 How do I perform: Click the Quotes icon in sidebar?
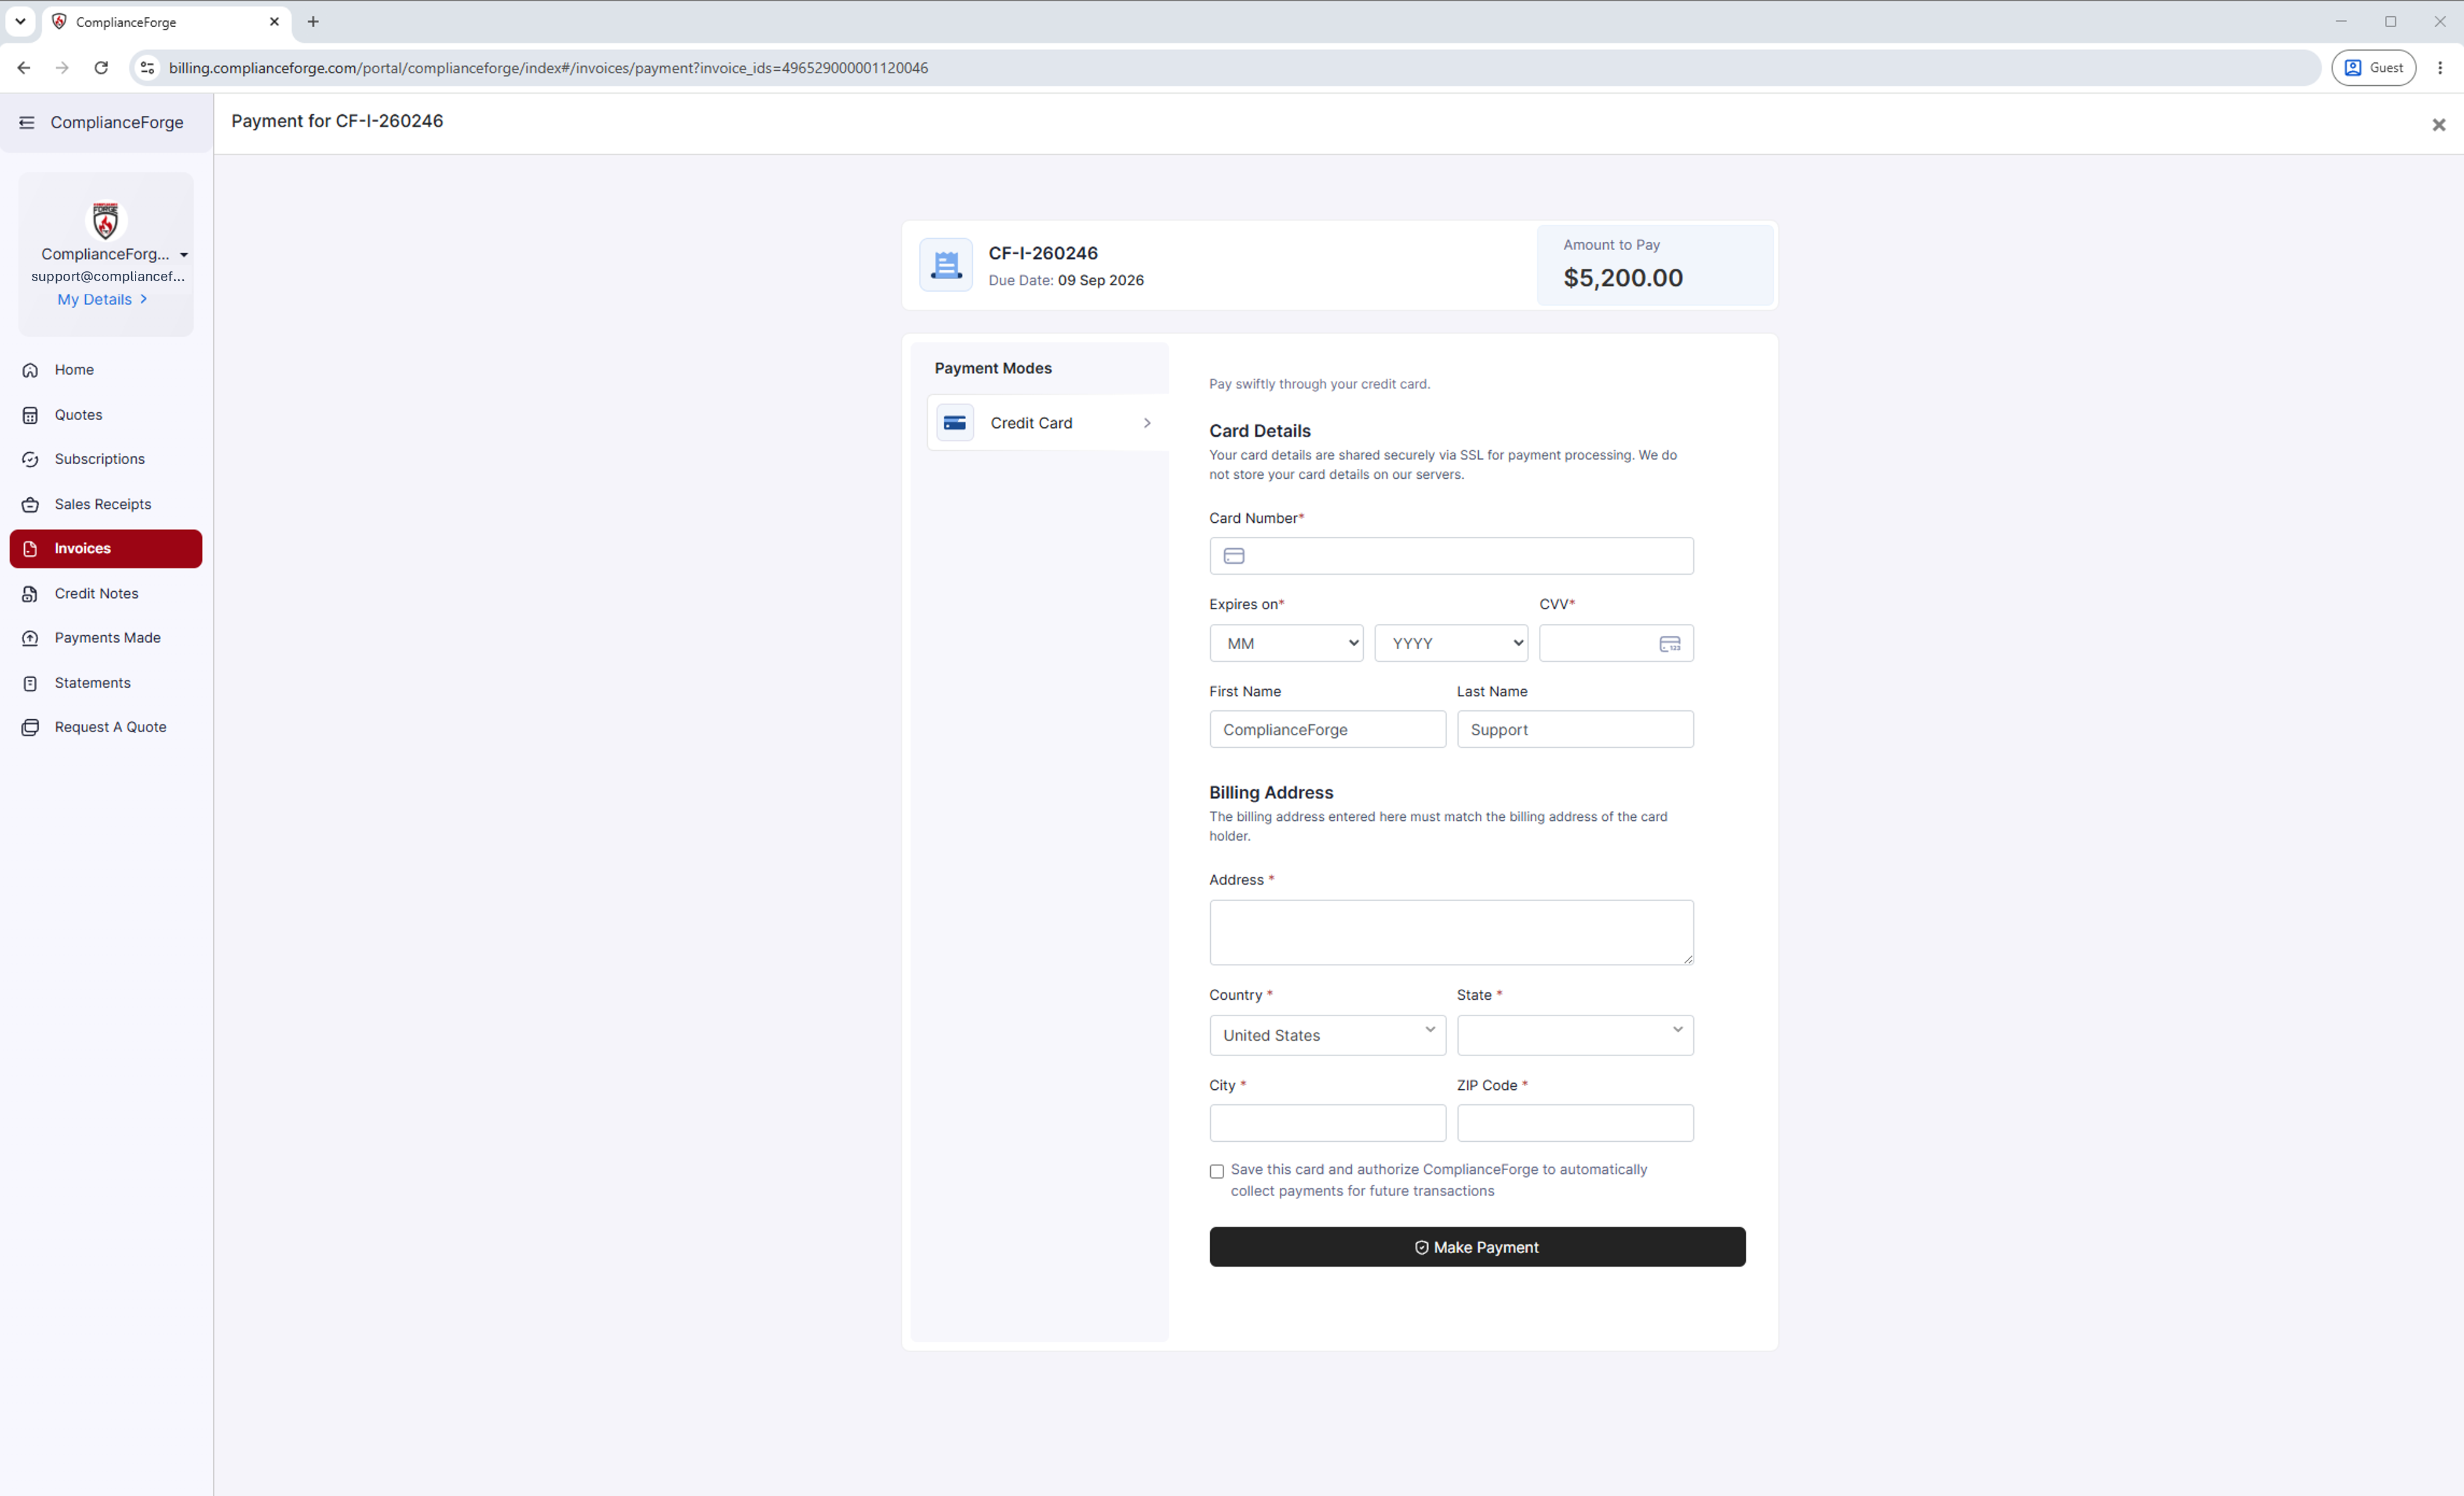30,415
